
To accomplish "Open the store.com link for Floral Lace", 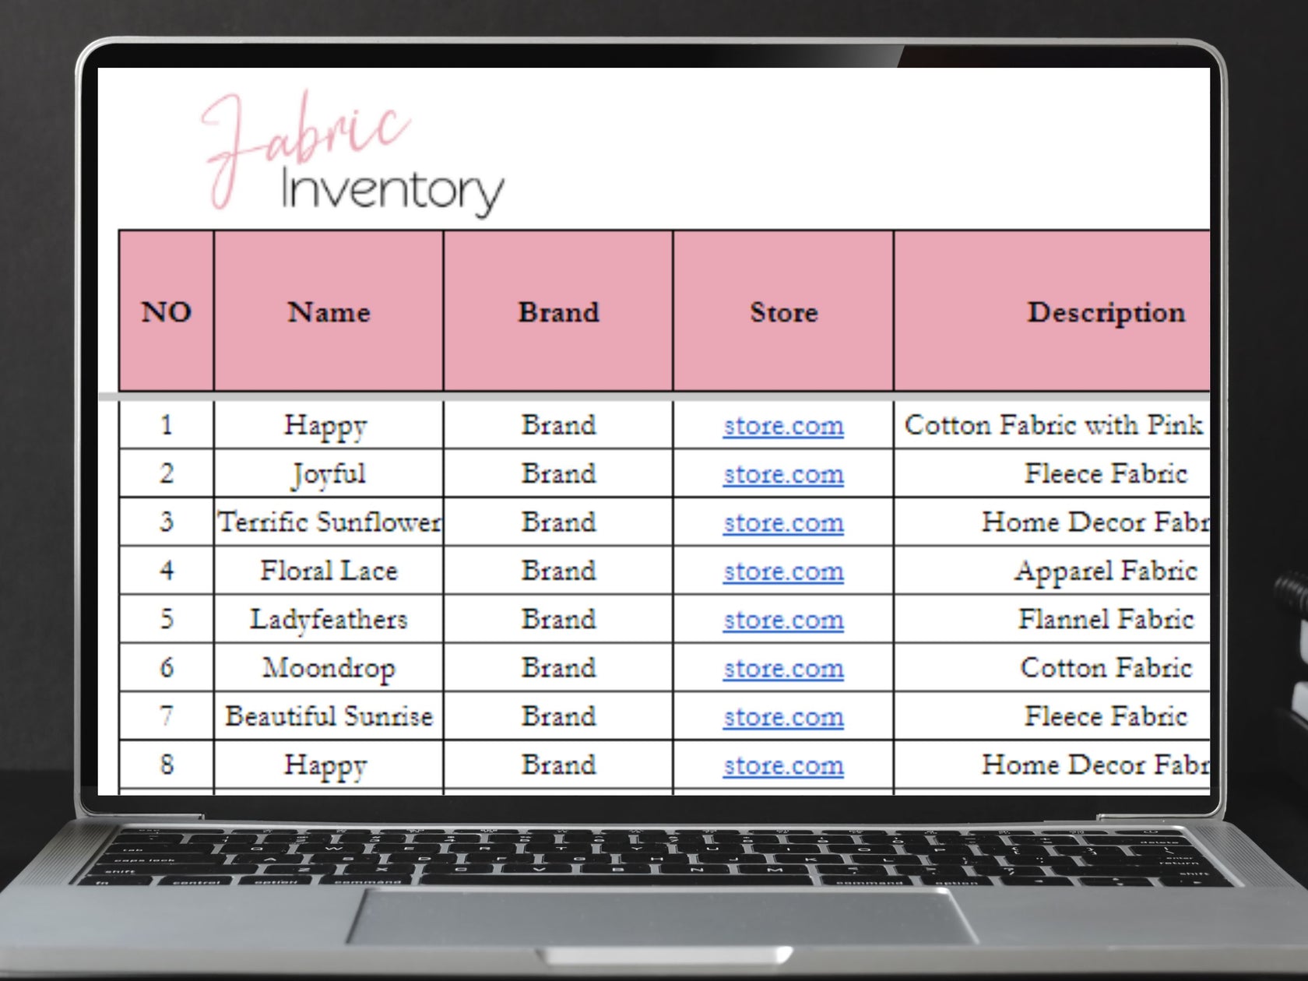I will coord(782,571).
